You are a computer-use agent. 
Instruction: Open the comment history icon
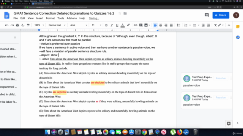click(x=207, y=15)
